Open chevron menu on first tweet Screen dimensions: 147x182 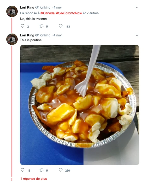pos(137,8)
